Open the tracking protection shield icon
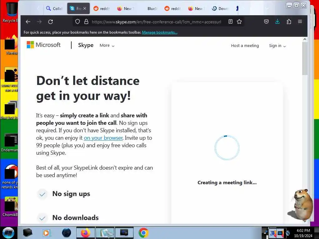 (78, 21)
